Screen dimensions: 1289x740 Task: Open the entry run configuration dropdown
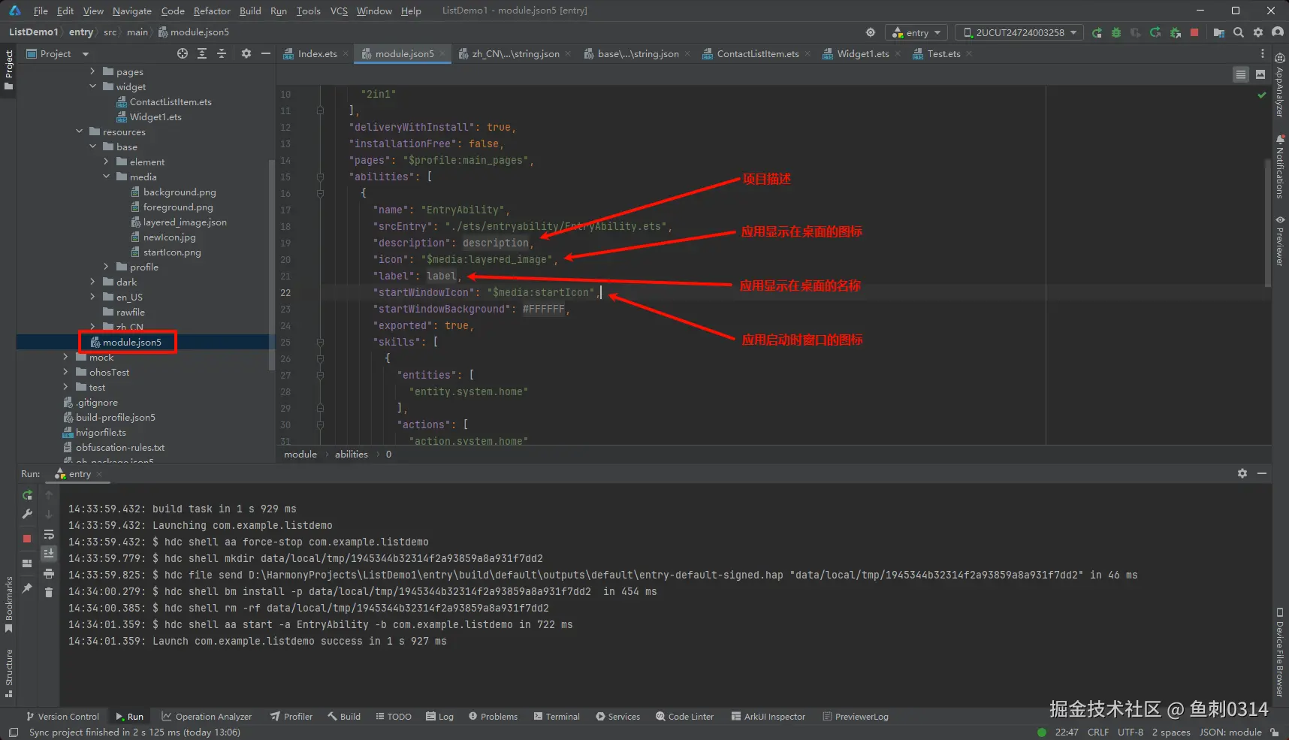tap(917, 32)
